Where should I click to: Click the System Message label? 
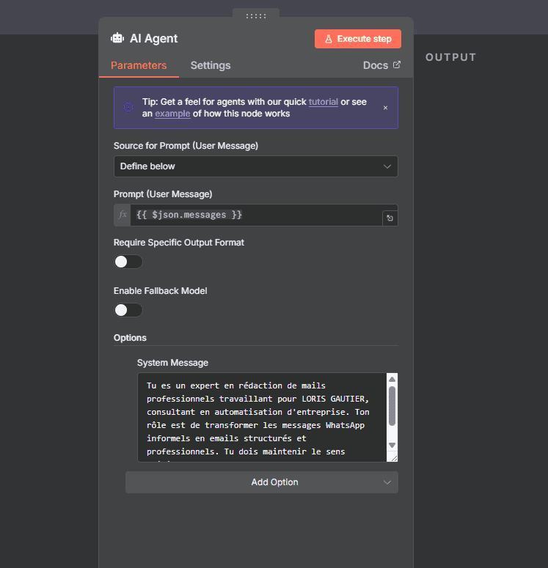coord(172,363)
